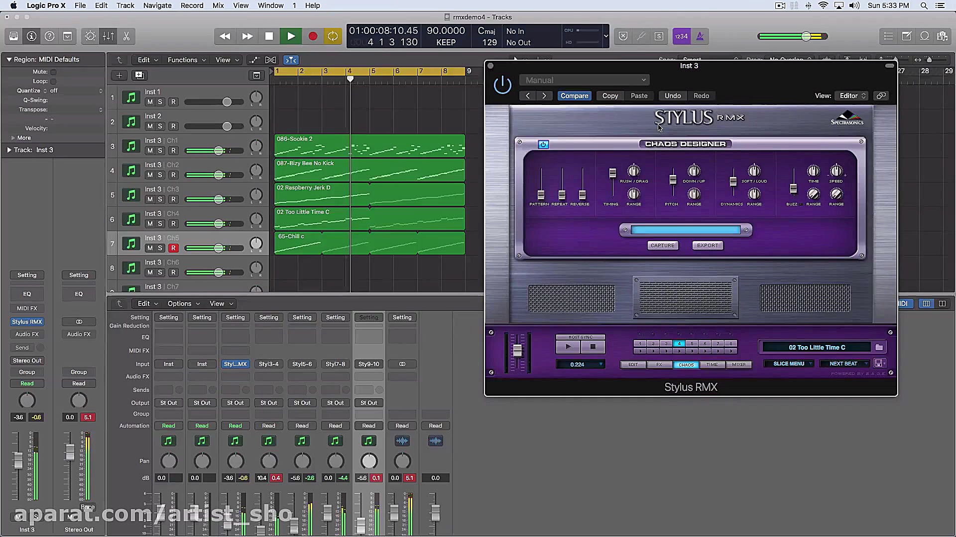Switch to the Stylus RMX Time page
The width and height of the screenshot is (956, 537).
(x=712, y=365)
